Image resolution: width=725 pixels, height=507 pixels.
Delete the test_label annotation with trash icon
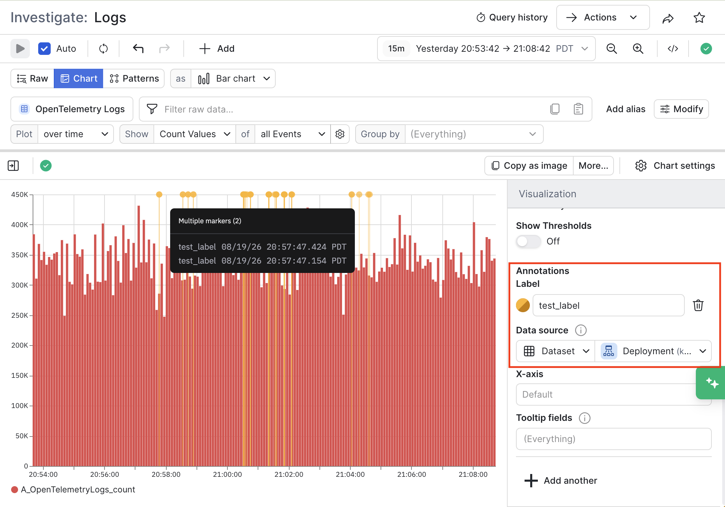pos(698,305)
